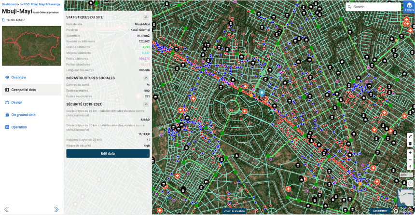Collapse the Statistiques du site section
The width and height of the screenshot is (415, 215).
146,17
